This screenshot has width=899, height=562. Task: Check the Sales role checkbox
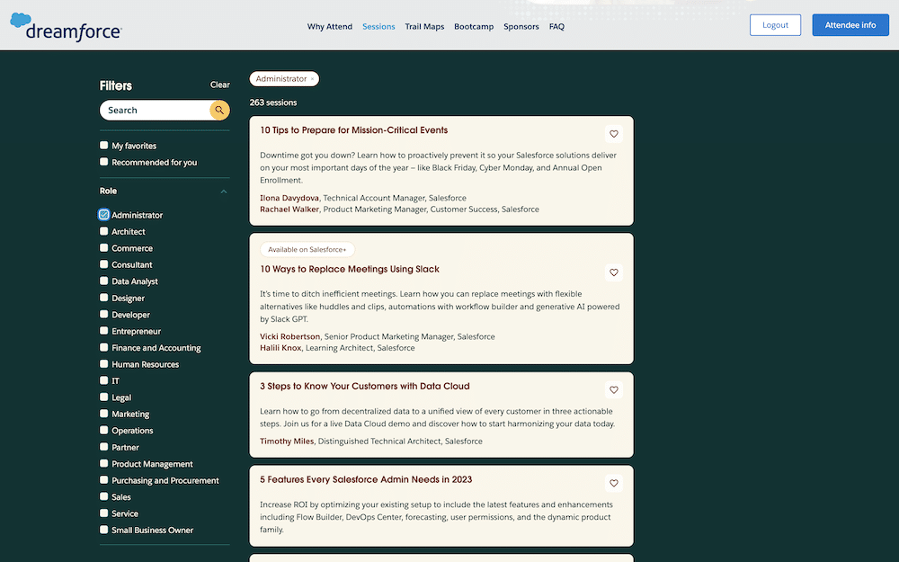pos(103,496)
